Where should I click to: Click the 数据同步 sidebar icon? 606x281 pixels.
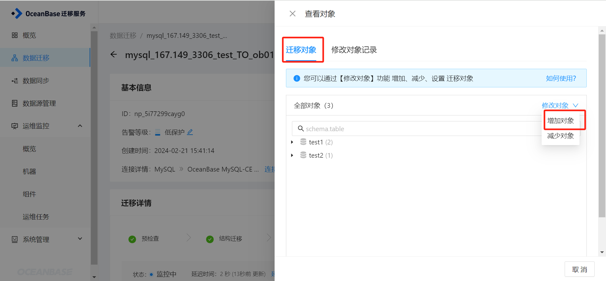tap(15, 81)
